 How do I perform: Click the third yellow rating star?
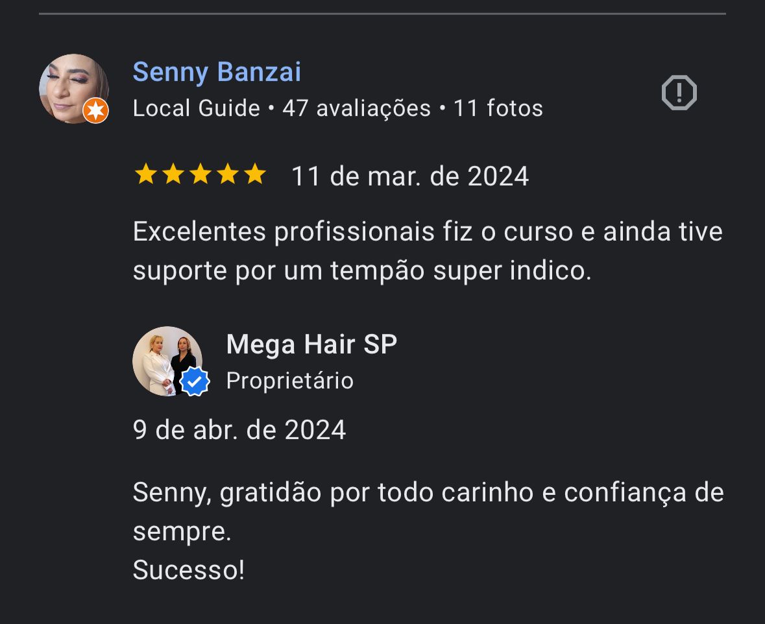click(200, 174)
